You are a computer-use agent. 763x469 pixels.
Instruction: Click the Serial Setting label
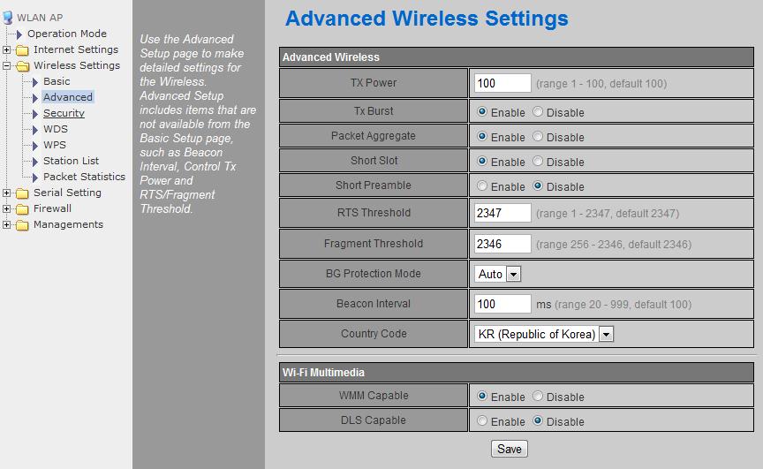point(67,193)
